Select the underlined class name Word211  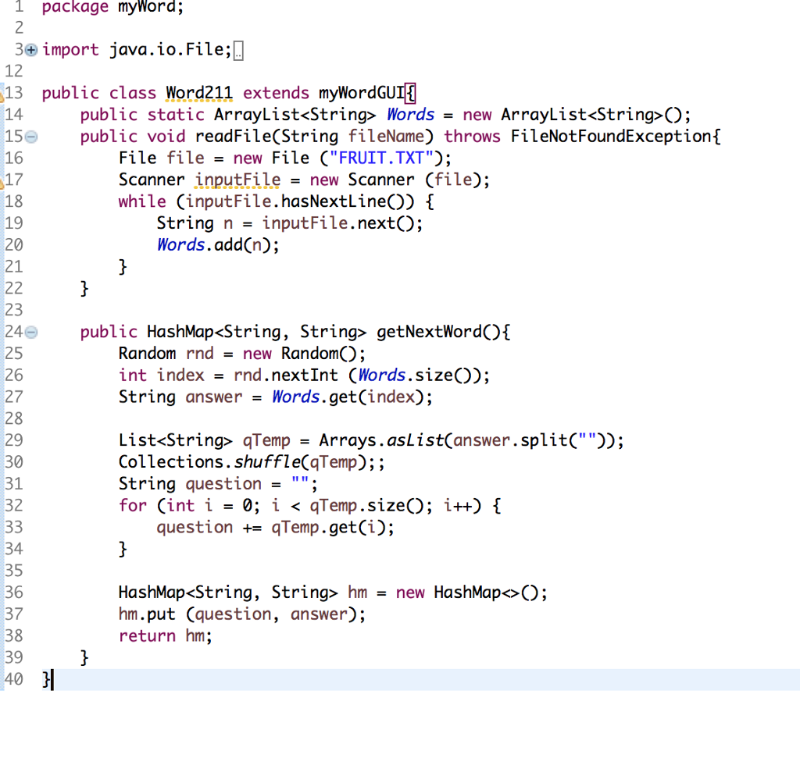click(x=198, y=92)
